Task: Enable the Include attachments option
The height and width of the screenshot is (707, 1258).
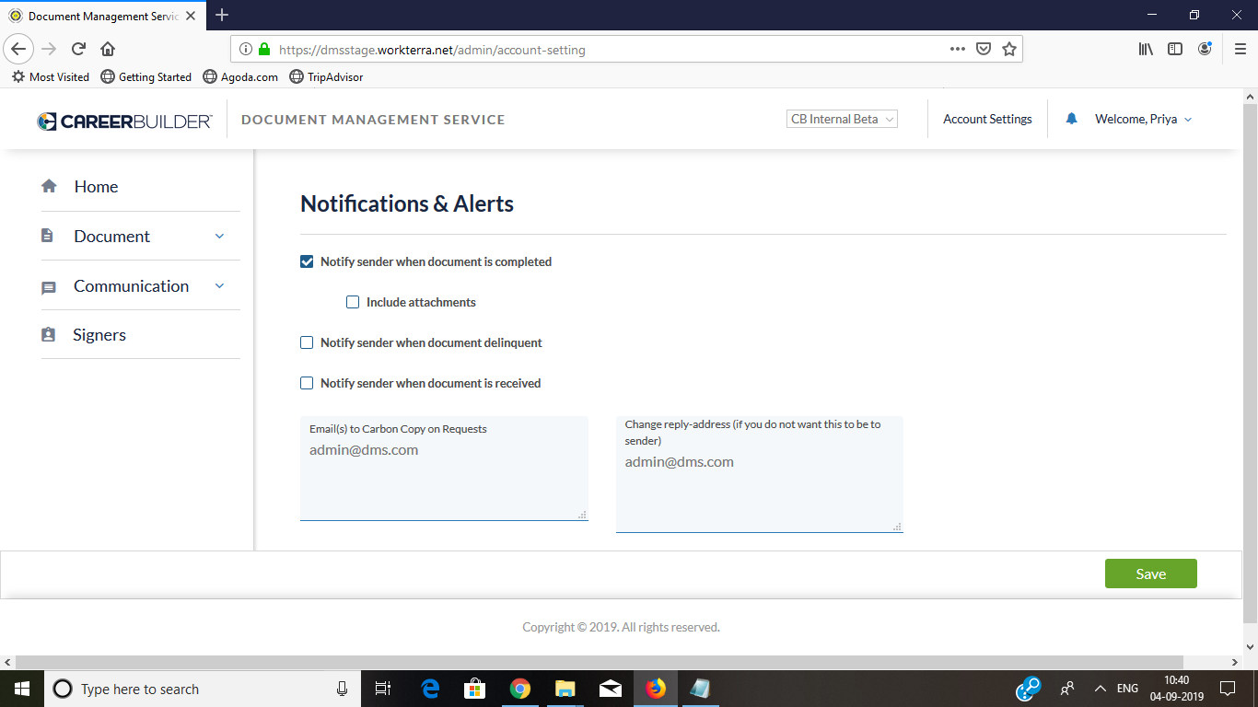Action: [x=353, y=302]
